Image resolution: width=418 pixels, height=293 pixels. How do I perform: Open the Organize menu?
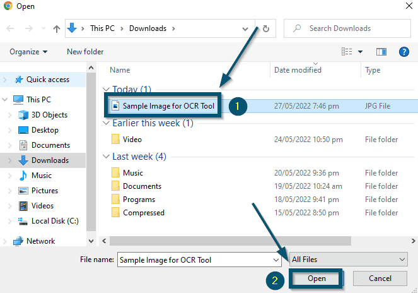(x=28, y=51)
